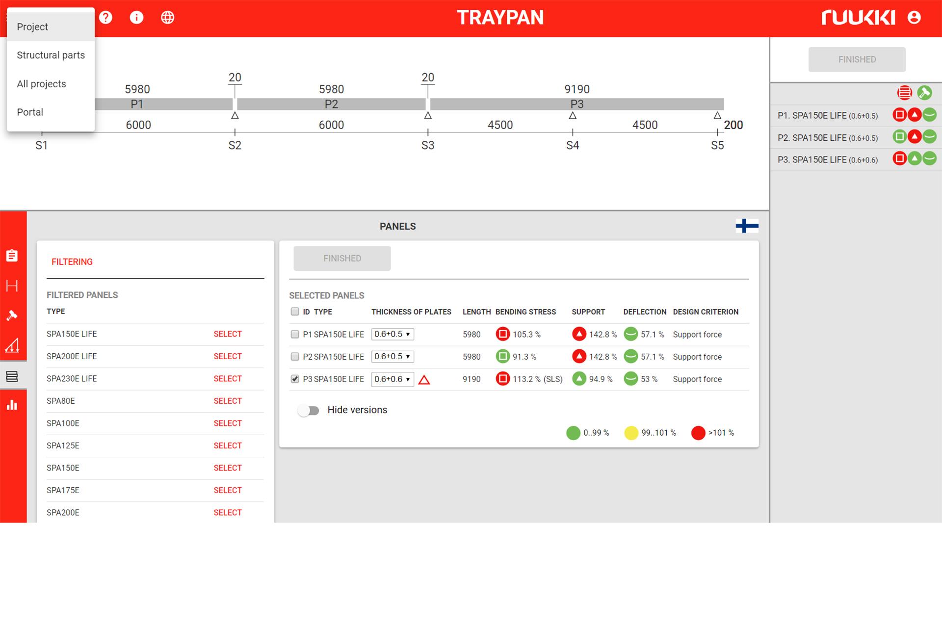Select the SPA125E panel type

click(x=228, y=445)
